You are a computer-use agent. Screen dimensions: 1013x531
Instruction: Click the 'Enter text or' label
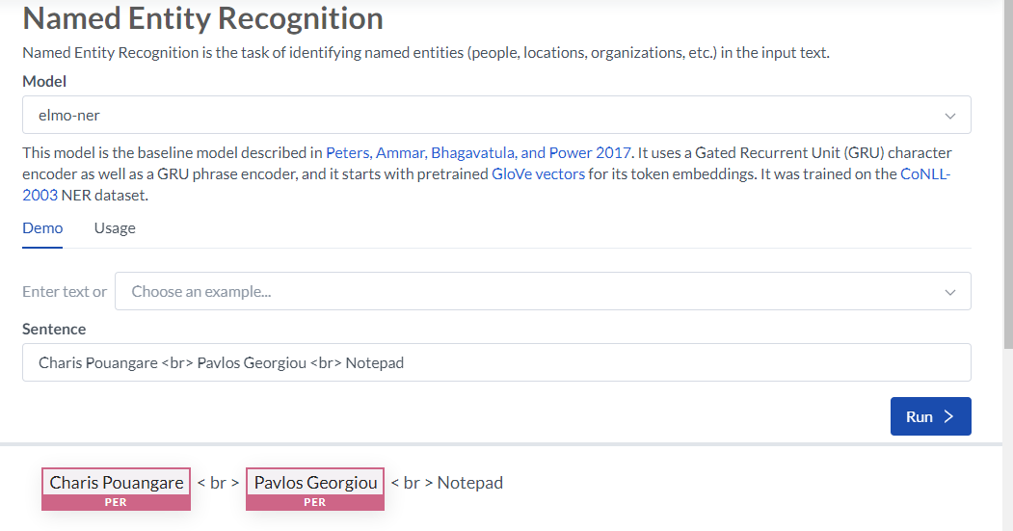tap(65, 291)
